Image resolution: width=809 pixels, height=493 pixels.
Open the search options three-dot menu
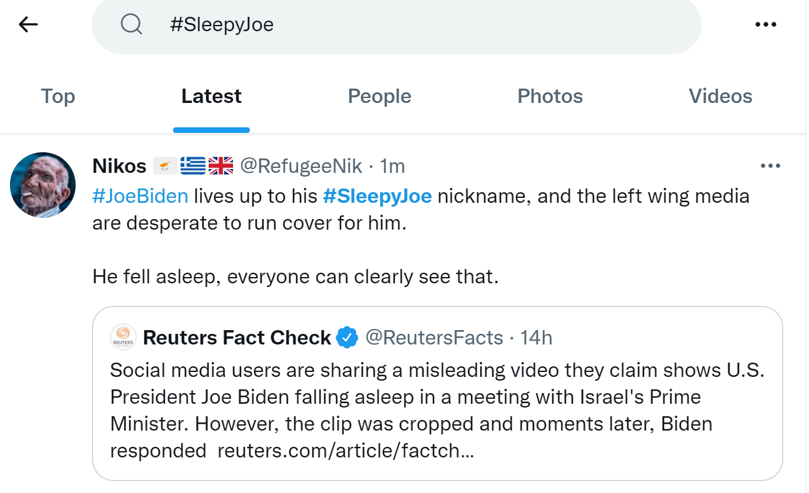765,24
